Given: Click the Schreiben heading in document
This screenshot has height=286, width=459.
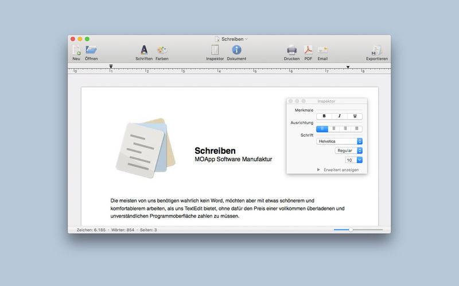Looking at the screenshot, I should point(215,150).
